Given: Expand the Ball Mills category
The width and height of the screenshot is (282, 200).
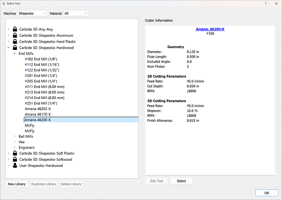Looking at the screenshot, I should pyautogui.click(x=15, y=137).
